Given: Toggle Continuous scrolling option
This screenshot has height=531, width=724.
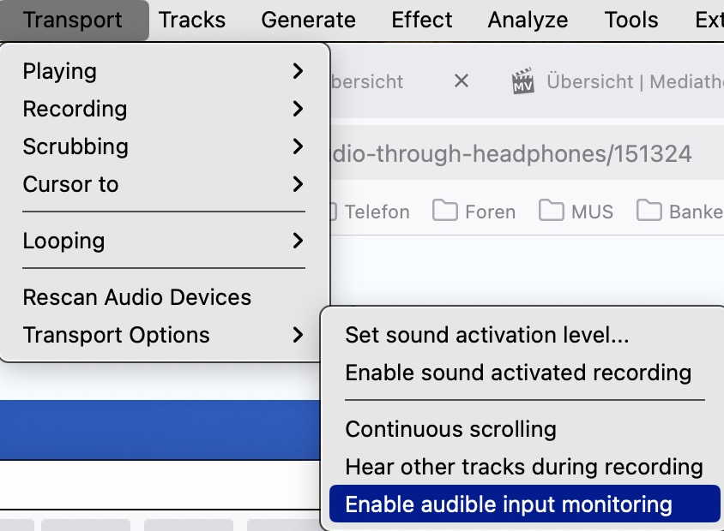Looking at the screenshot, I should pyautogui.click(x=450, y=429).
